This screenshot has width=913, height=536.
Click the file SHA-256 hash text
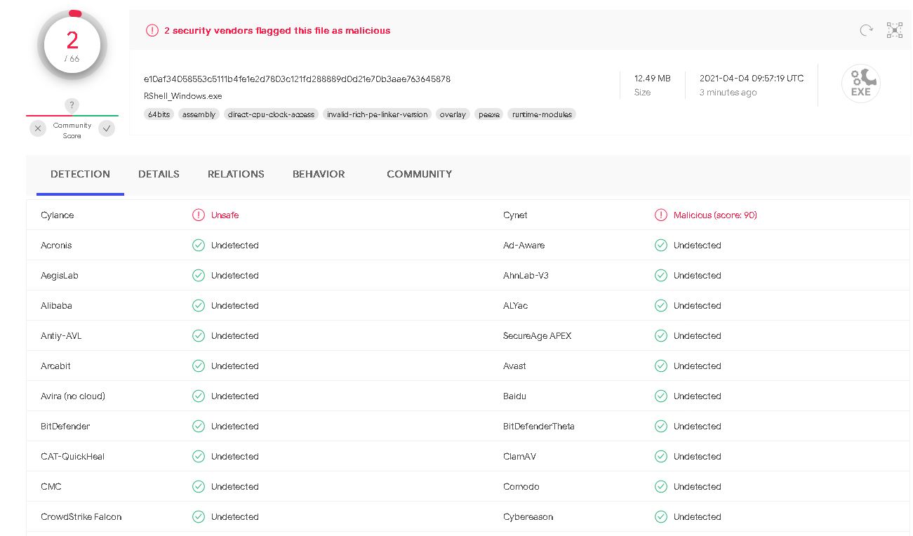pos(297,79)
